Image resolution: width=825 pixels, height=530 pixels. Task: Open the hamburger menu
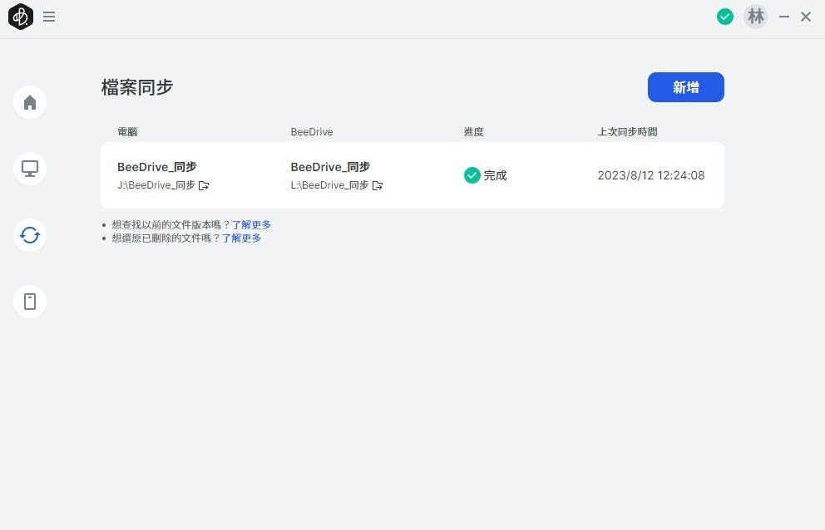coord(49,17)
